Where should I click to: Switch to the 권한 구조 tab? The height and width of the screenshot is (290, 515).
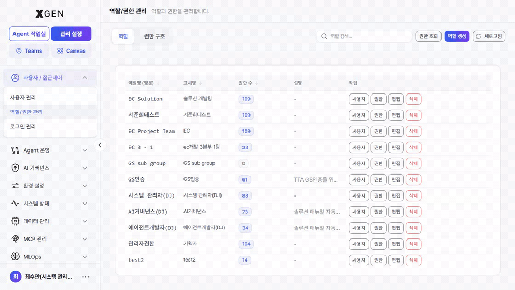click(154, 36)
